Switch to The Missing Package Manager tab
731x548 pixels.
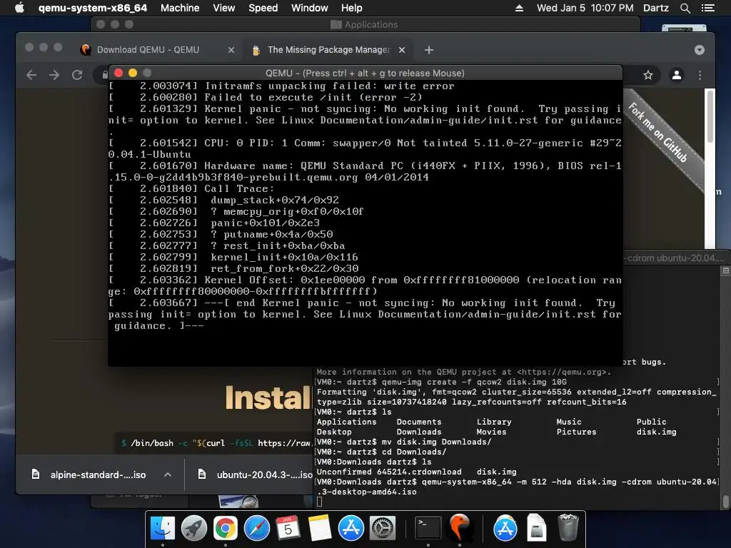328,50
